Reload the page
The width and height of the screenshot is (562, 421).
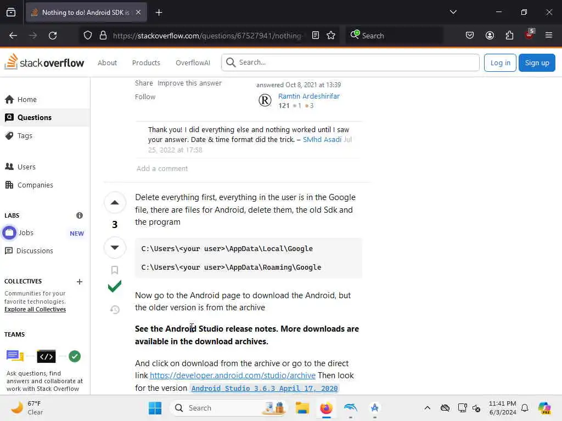(x=53, y=36)
